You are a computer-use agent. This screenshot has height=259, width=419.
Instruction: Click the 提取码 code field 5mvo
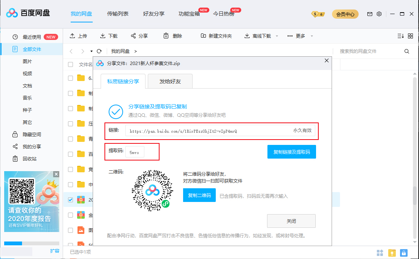pyautogui.click(x=135, y=152)
